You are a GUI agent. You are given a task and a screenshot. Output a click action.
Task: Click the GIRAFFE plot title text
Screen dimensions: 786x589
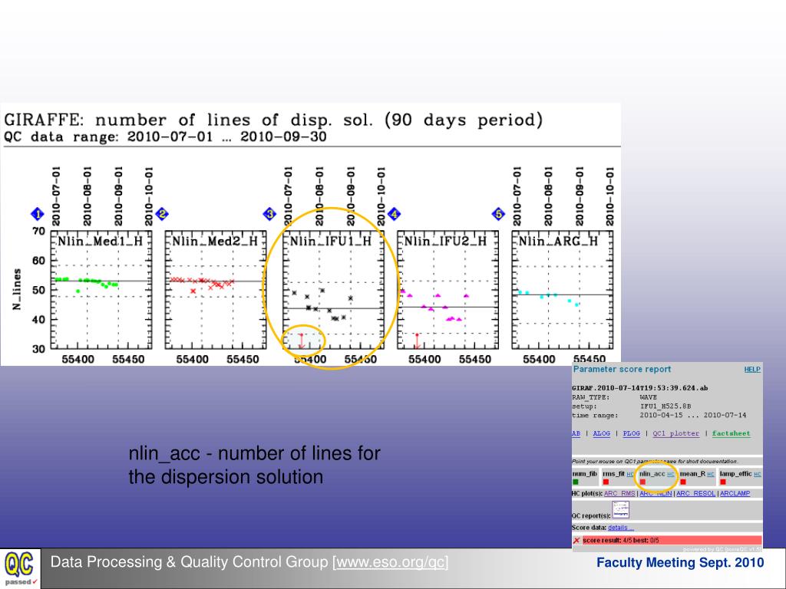coord(273,120)
